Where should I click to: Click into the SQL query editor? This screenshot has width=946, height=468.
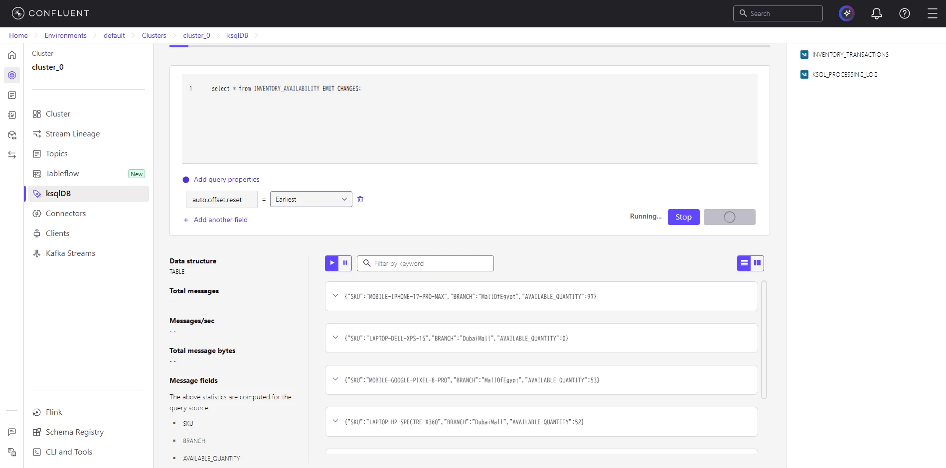470,118
